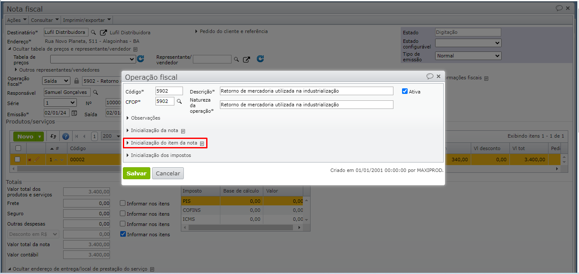Open the Tipo de emissão dropdown

[x=468, y=56]
